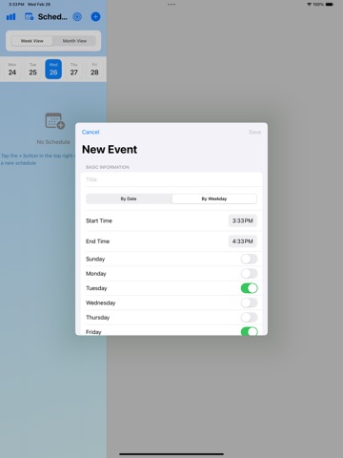Open the End Time 4:33 PM picker

(243, 241)
